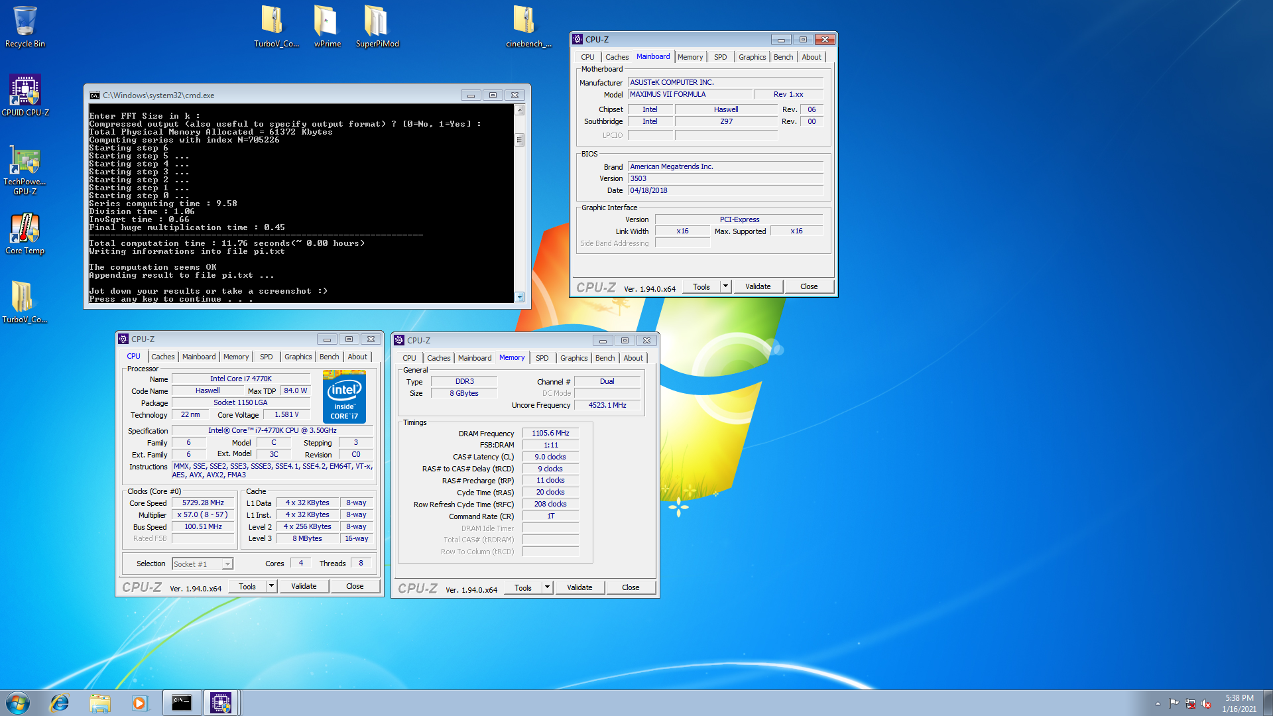Click the Threads count value 8
The image size is (1273, 716).
pos(361,564)
